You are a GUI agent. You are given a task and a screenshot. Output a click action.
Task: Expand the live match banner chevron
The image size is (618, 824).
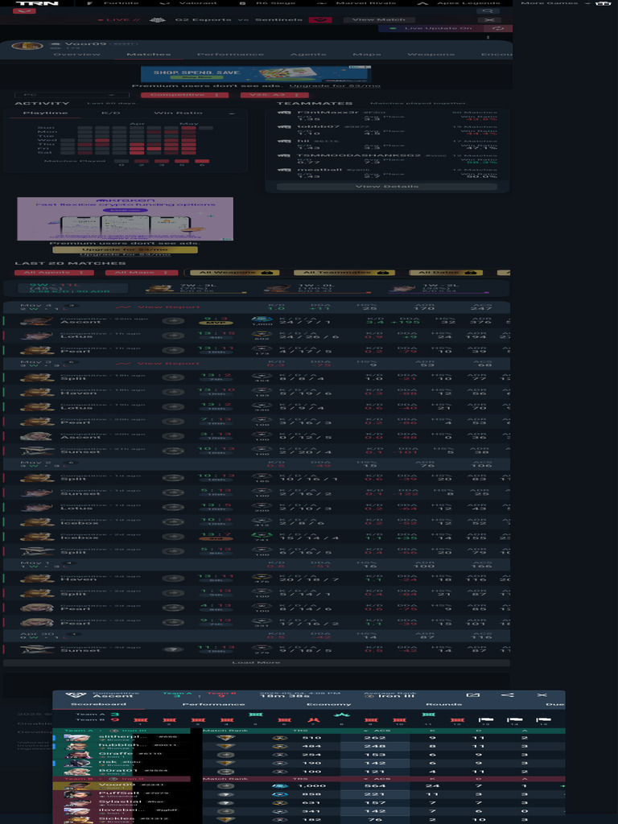tap(320, 20)
